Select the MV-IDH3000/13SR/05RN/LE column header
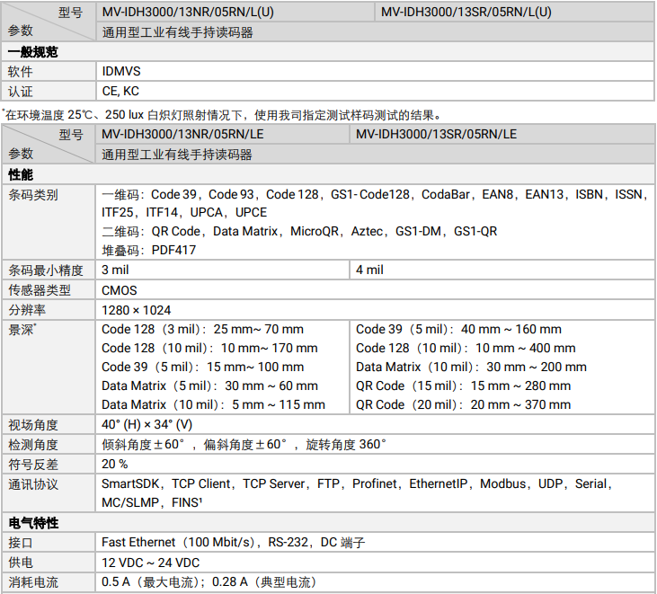The width and height of the screenshot is (657, 594). point(437,134)
